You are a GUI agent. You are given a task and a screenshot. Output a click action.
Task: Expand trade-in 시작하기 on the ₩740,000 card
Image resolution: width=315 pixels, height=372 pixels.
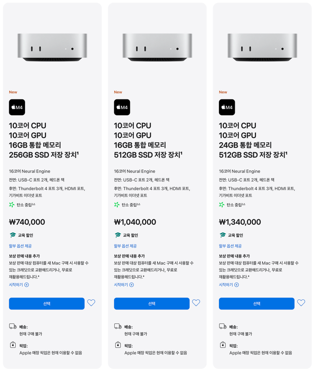(x=19, y=284)
